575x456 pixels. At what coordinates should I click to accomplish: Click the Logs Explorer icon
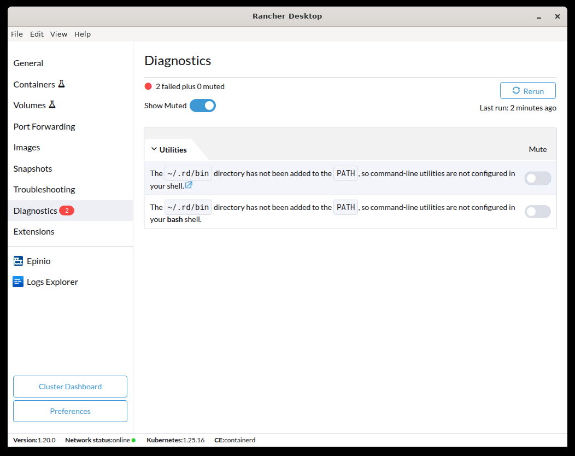click(18, 282)
